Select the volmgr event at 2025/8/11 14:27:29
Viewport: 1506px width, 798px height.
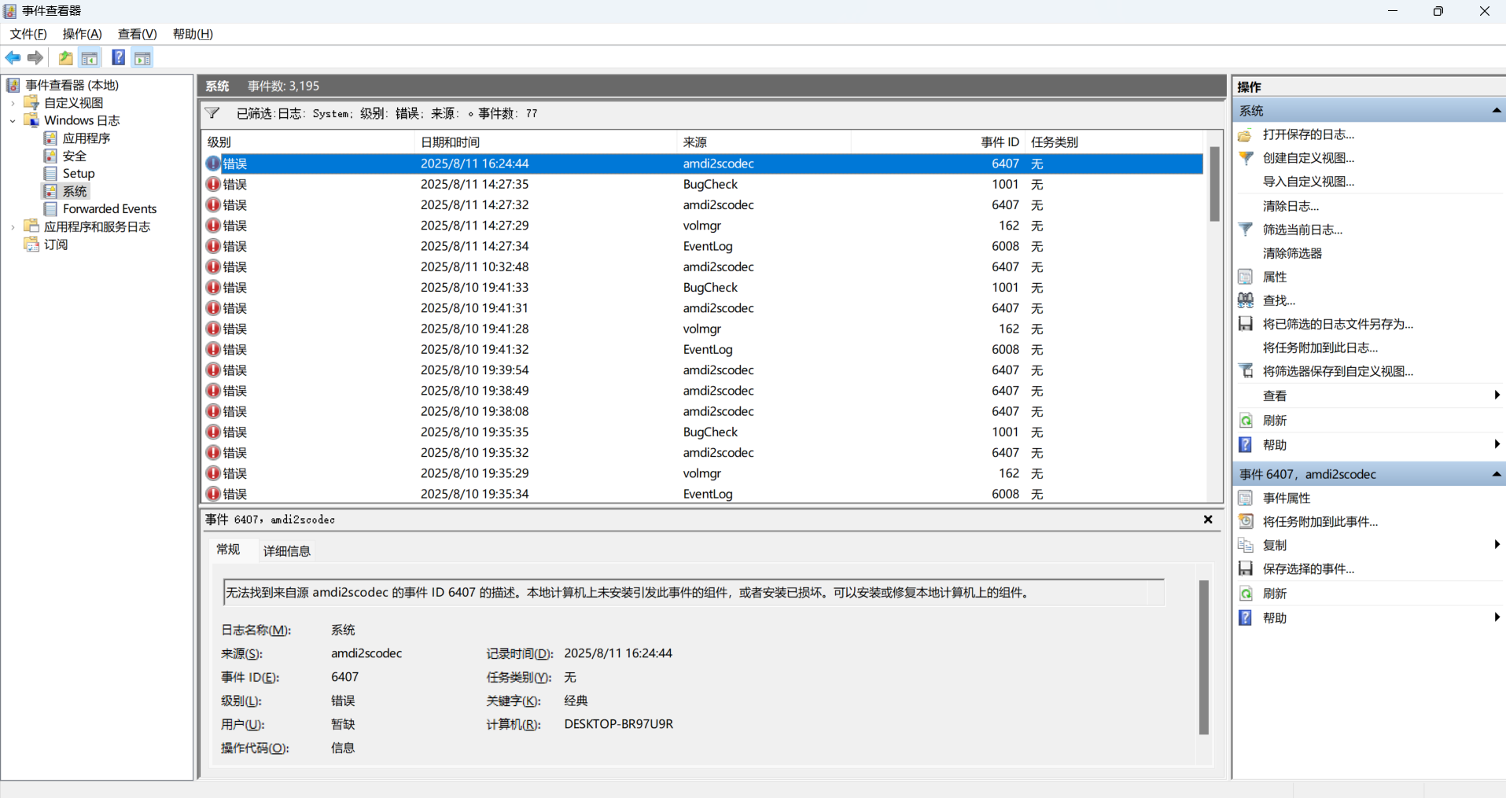tap(703, 226)
